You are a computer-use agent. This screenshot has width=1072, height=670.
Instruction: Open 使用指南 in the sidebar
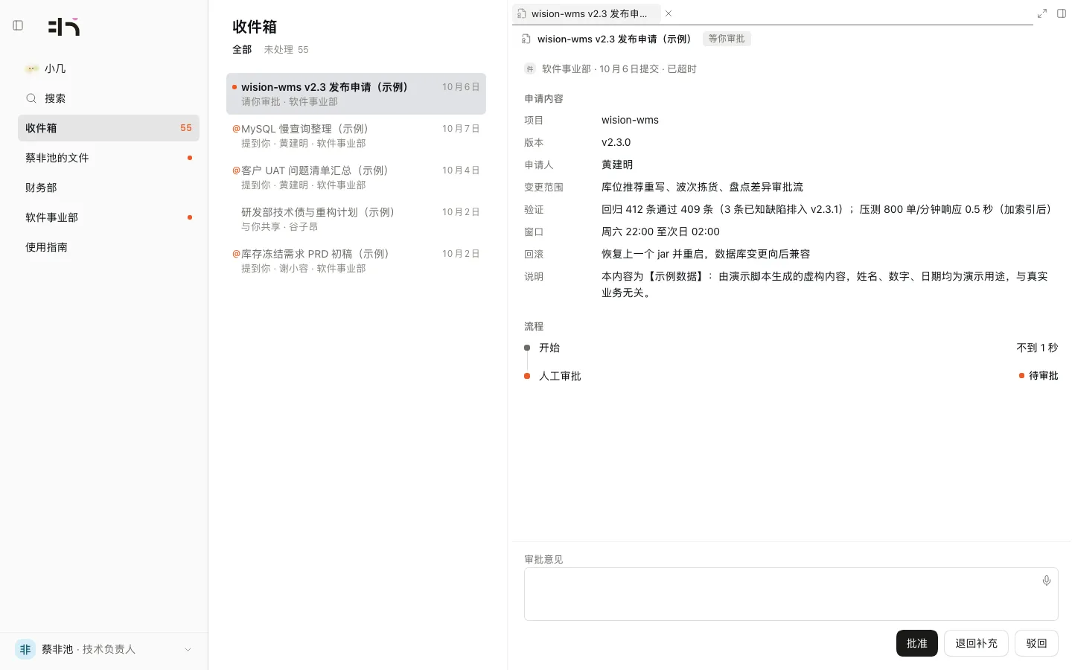[109, 247]
